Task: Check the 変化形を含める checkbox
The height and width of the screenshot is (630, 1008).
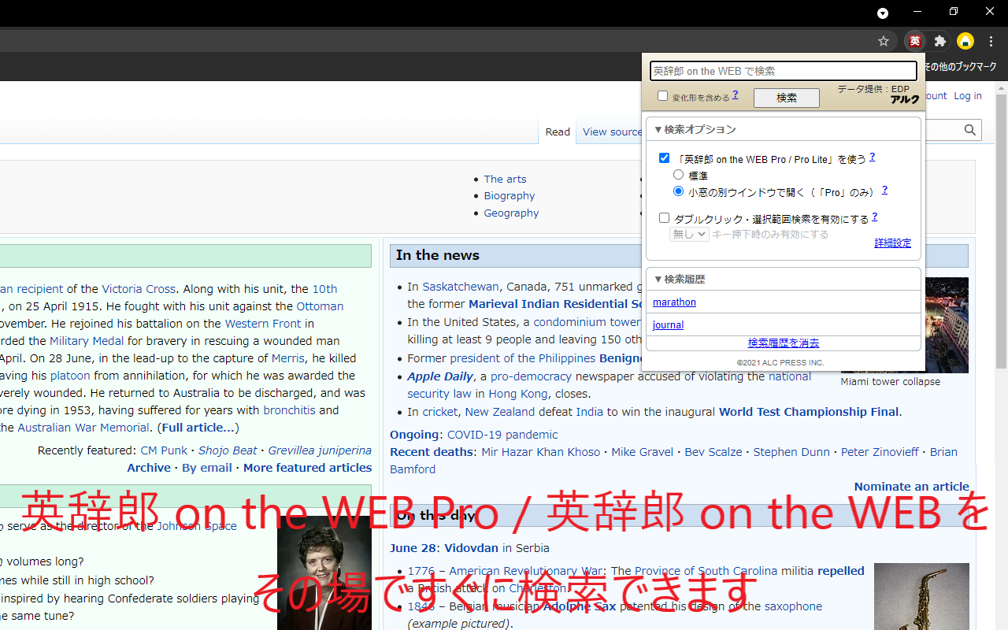Action: [662, 96]
